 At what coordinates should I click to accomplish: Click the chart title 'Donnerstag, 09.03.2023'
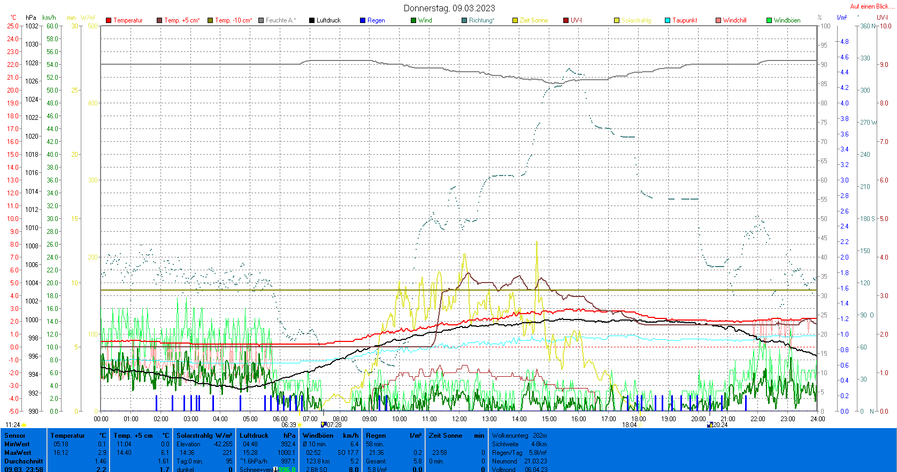point(449,8)
